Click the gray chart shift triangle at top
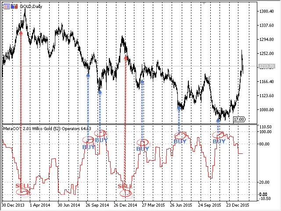The height and width of the screenshot is (211, 281). pos(203,2)
